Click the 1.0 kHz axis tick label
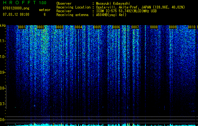This screenshot has height=126, width=198. [x=2, y=57]
